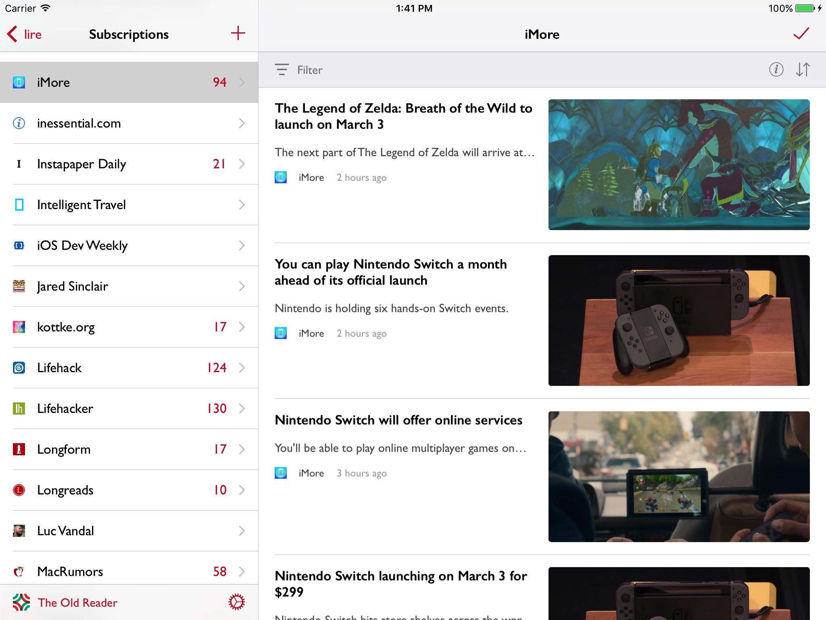Expand the Instapaper Daily row chevron
The image size is (826, 620).
(242, 164)
